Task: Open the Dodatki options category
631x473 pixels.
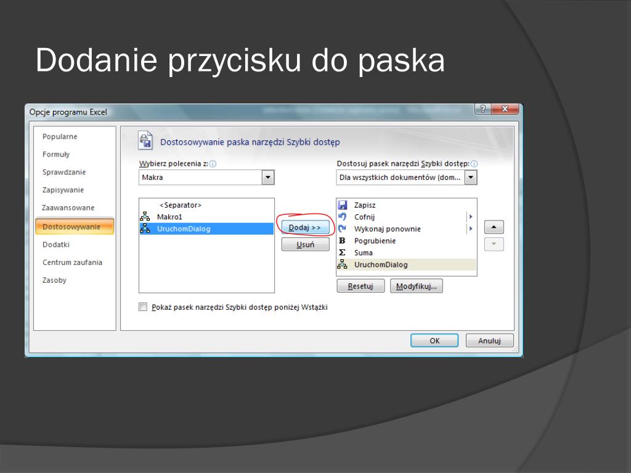Action: (56, 244)
